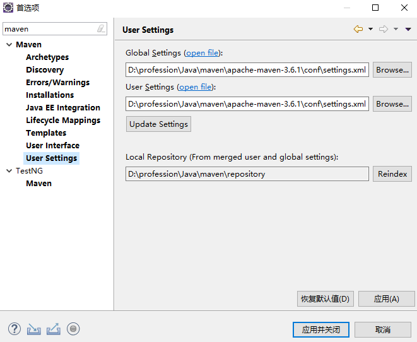
Task: Click the Update Settings button
Action: pos(158,124)
